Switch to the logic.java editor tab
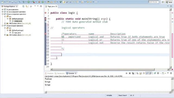Screen dimensions: 174x98 (x=51, y=7)
